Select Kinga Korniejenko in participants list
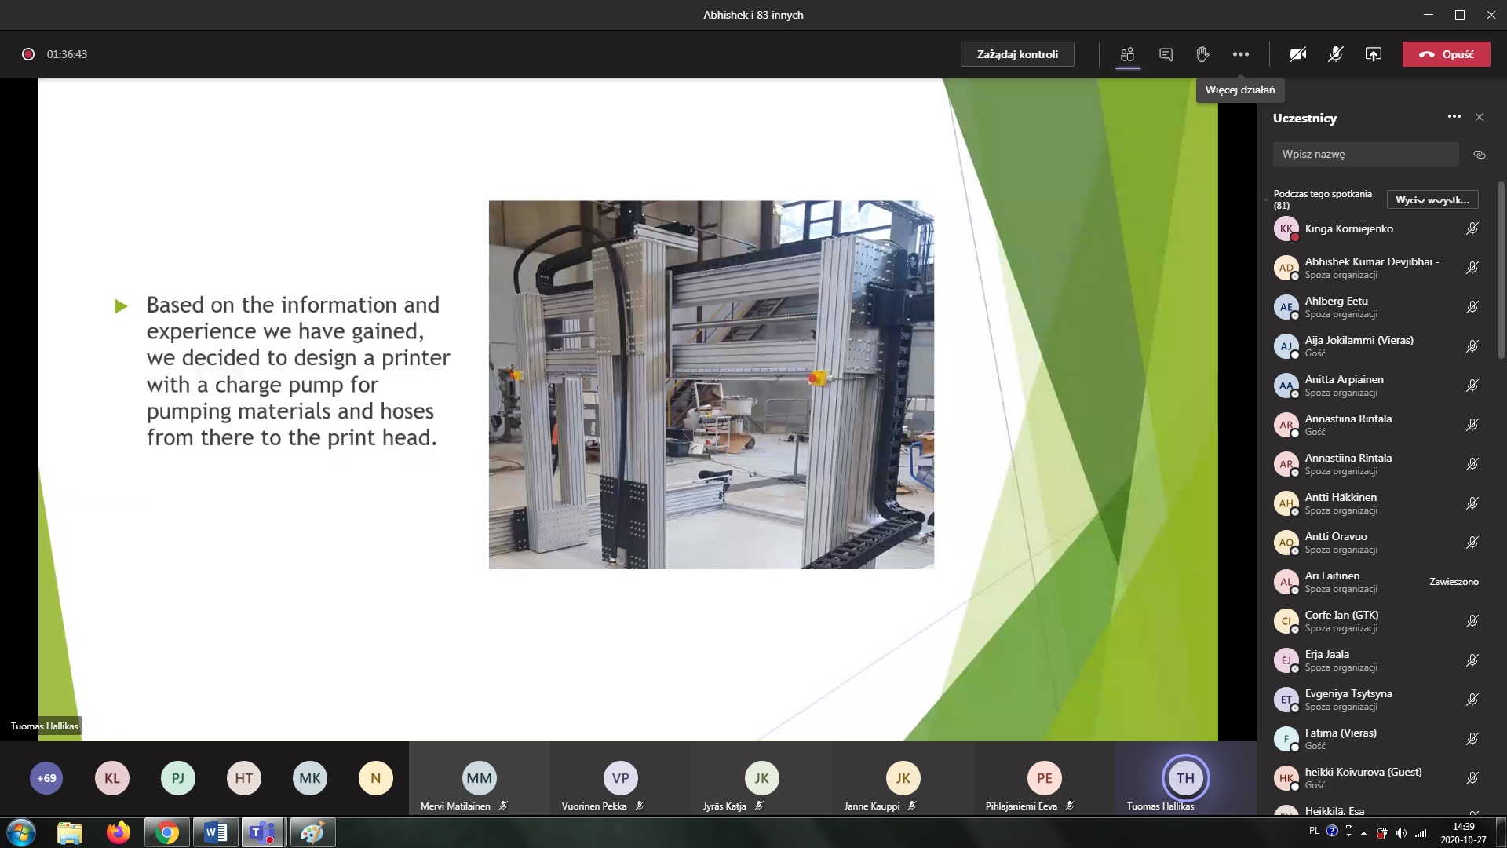Screen dimensions: 1507x848 (1348, 228)
